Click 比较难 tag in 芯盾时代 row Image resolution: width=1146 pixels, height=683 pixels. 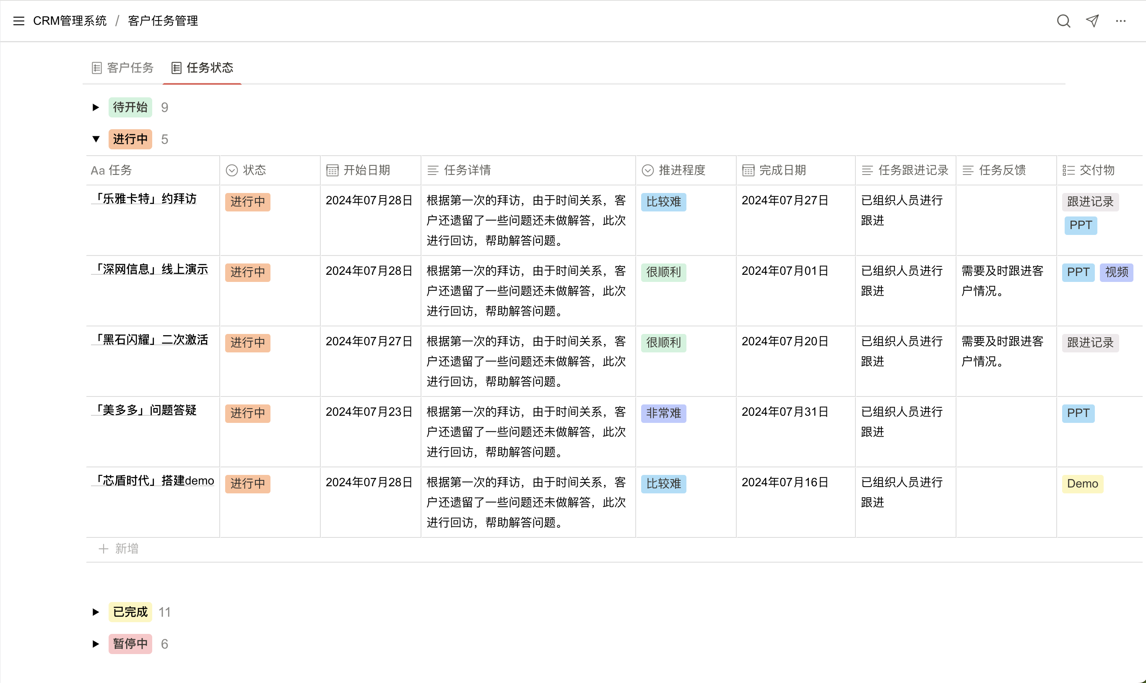tap(664, 483)
